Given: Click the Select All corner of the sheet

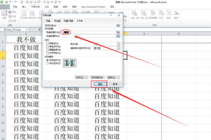Looking at the screenshot, I should [x=3, y=34].
